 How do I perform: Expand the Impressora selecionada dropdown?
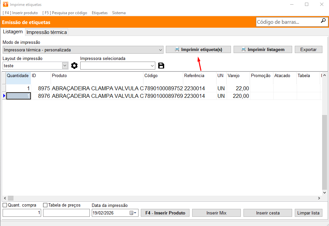(x=152, y=66)
